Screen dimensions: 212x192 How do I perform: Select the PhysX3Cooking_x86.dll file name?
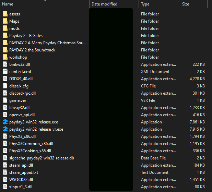click(30, 151)
